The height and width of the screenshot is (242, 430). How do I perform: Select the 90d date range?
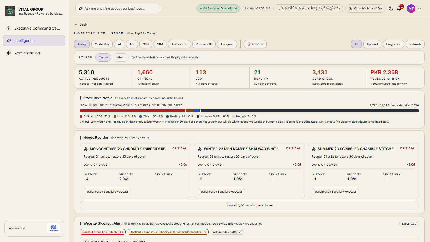point(160,44)
